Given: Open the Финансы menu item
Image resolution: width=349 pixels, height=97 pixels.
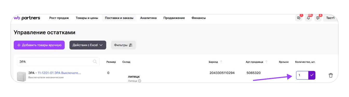Looking at the screenshot, I should point(199,18).
